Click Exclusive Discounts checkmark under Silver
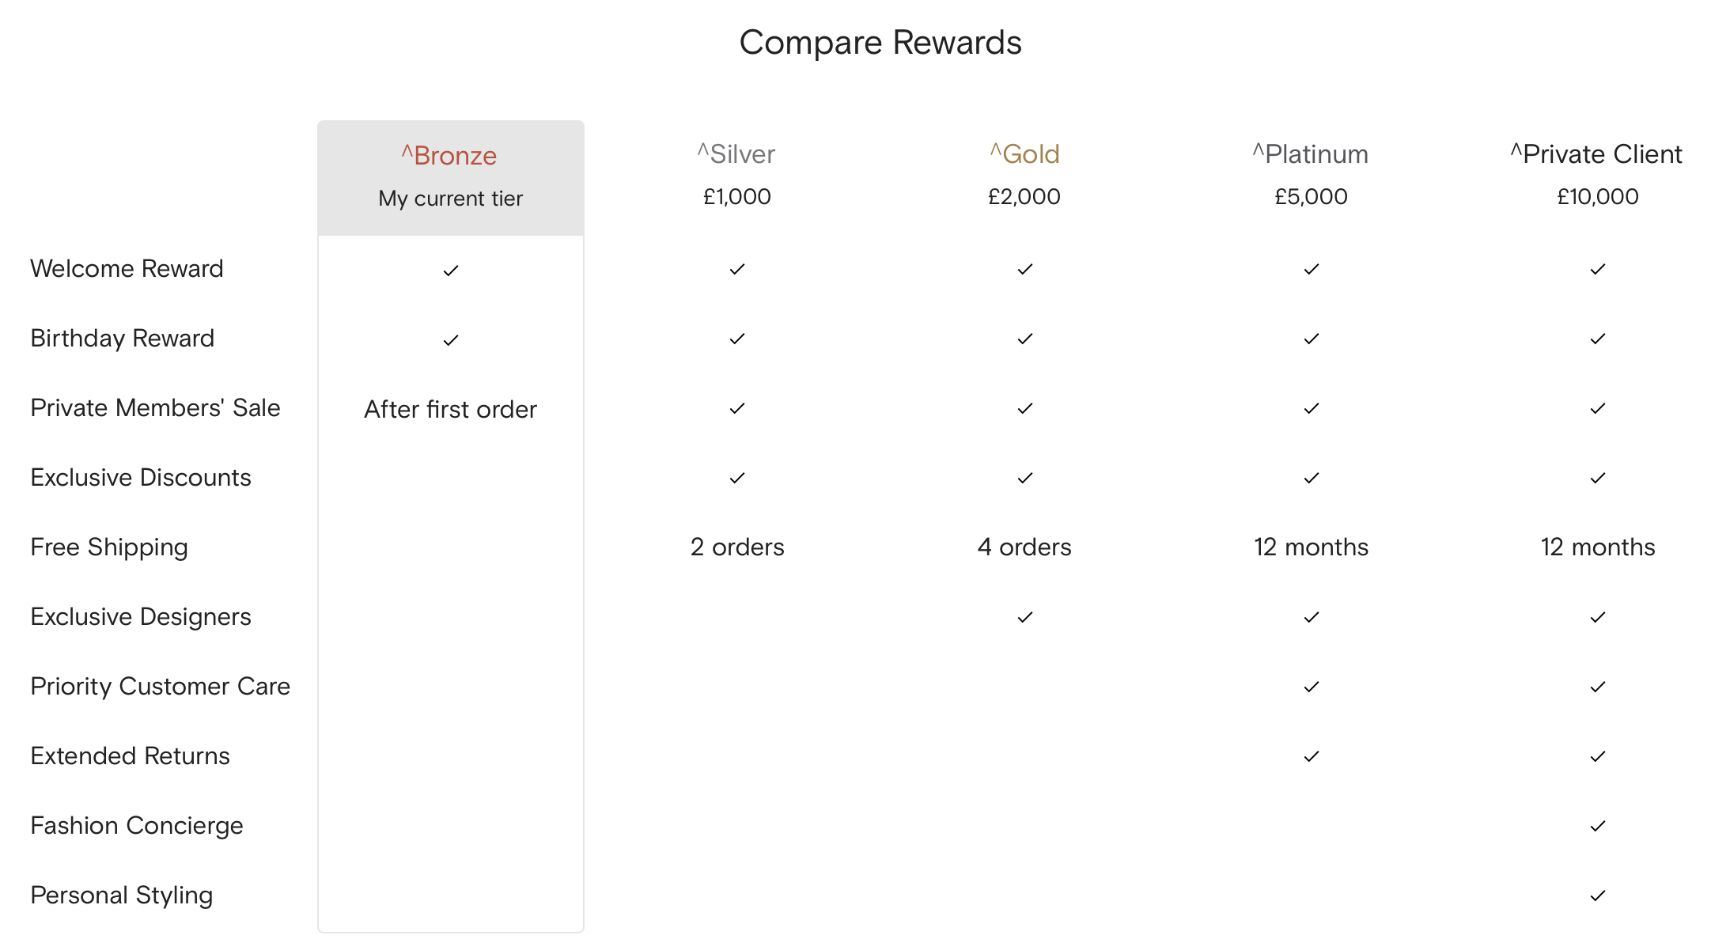Viewport: 1730px width, 939px height. click(x=737, y=478)
